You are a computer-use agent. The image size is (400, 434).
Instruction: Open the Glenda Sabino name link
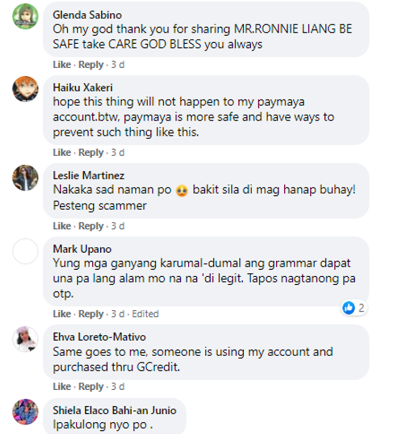tap(87, 15)
